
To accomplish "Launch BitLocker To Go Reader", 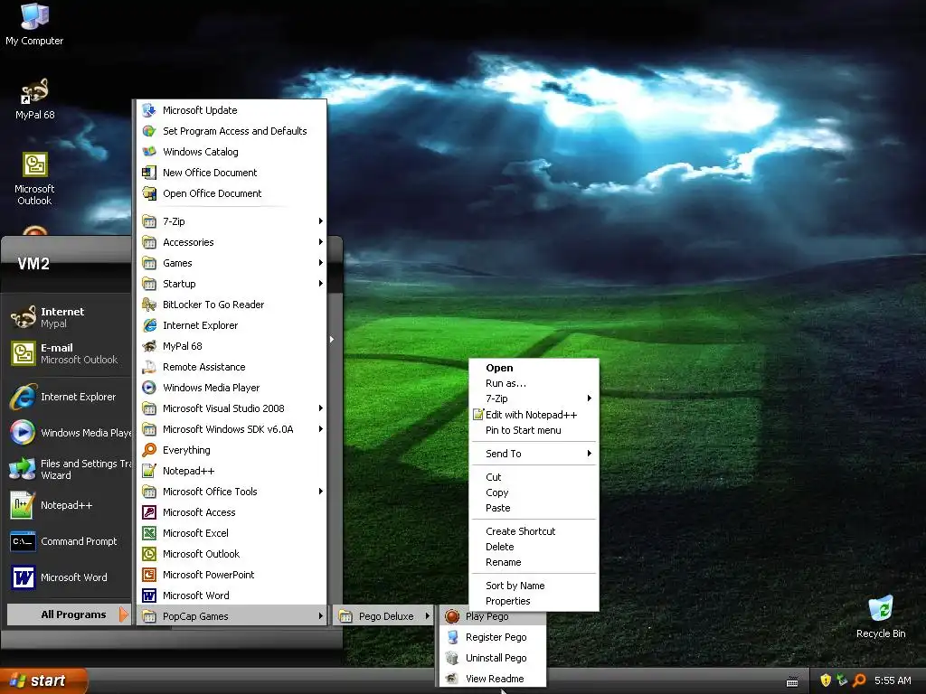I will click(231, 305).
